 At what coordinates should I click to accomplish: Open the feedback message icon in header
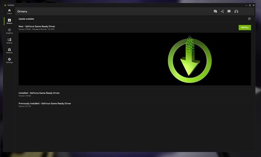click(x=229, y=11)
